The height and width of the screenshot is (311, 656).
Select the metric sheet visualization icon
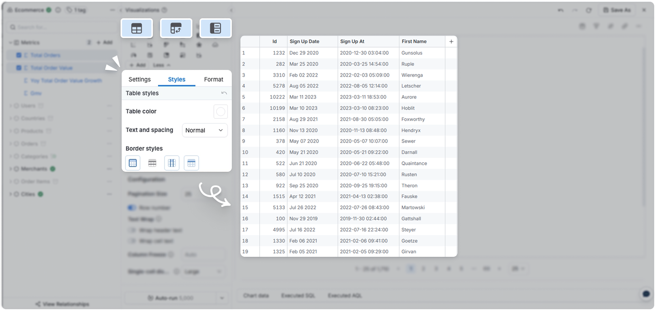215,28
